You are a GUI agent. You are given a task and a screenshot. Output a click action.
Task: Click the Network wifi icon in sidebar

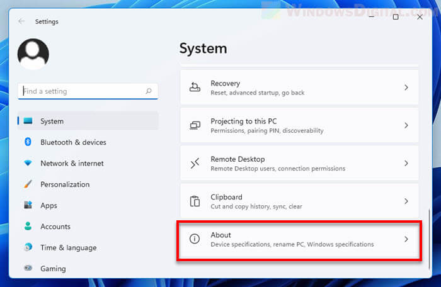[x=28, y=163]
